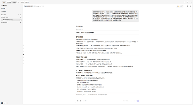The width and height of the screenshot is (193, 105).
Task: Click the second round icon under input
Action: tap(80, 101)
